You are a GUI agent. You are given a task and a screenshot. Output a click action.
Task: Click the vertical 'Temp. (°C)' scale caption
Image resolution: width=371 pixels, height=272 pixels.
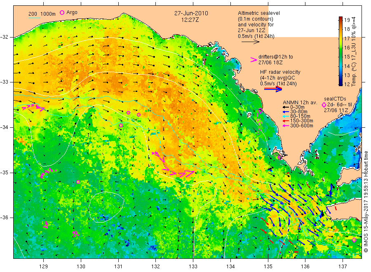point(354,52)
